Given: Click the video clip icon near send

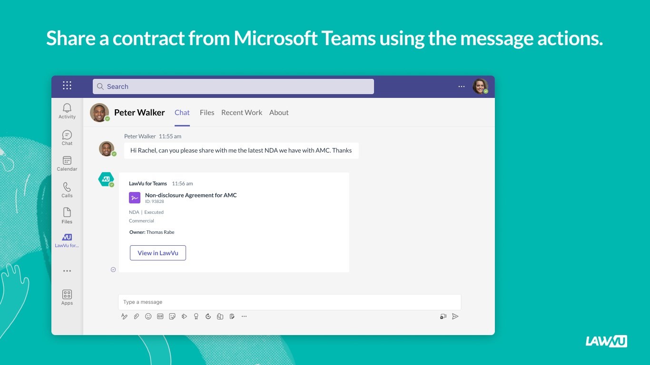Looking at the screenshot, I should pyautogui.click(x=443, y=317).
